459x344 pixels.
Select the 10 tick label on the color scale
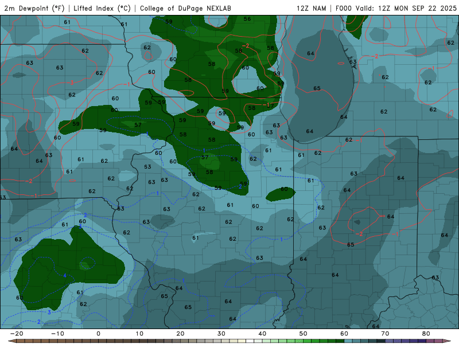pyautogui.click(x=139, y=334)
